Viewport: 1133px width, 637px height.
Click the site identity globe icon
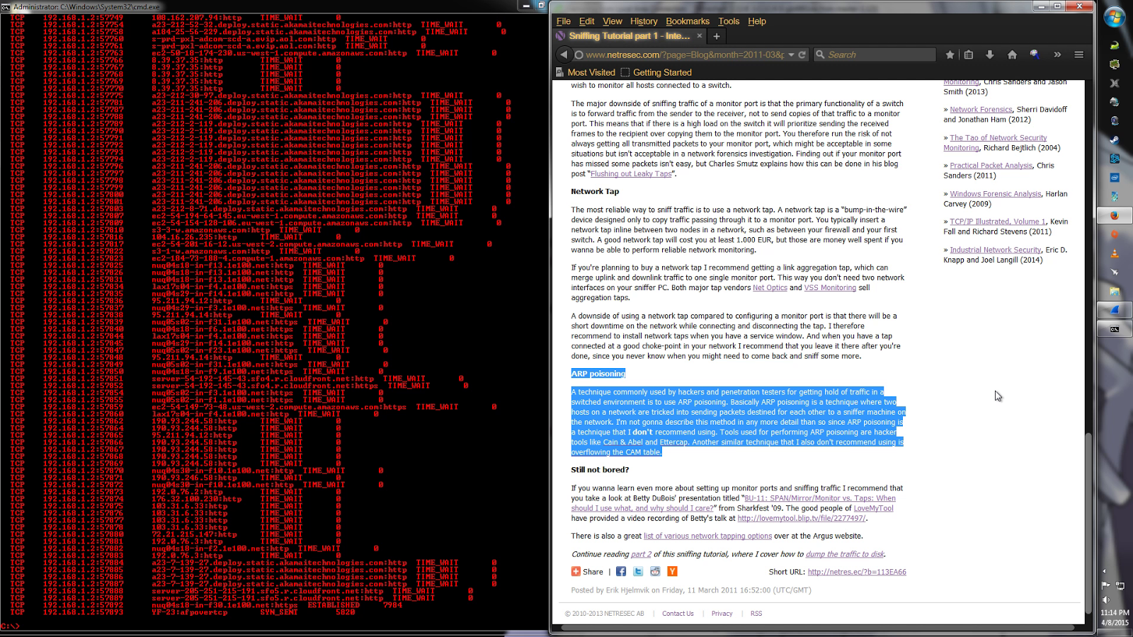coord(579,54)
